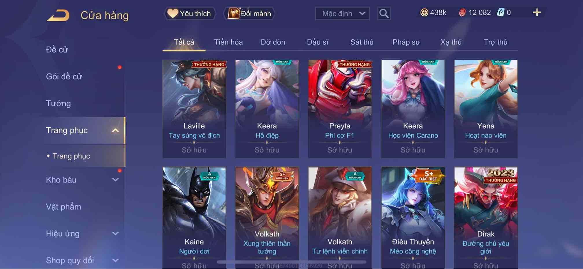This screenshot has width=583, height=269.
Task: Open Đổi mảnh chest exchange
Action: pyautogui.click(x=249, y=14)
